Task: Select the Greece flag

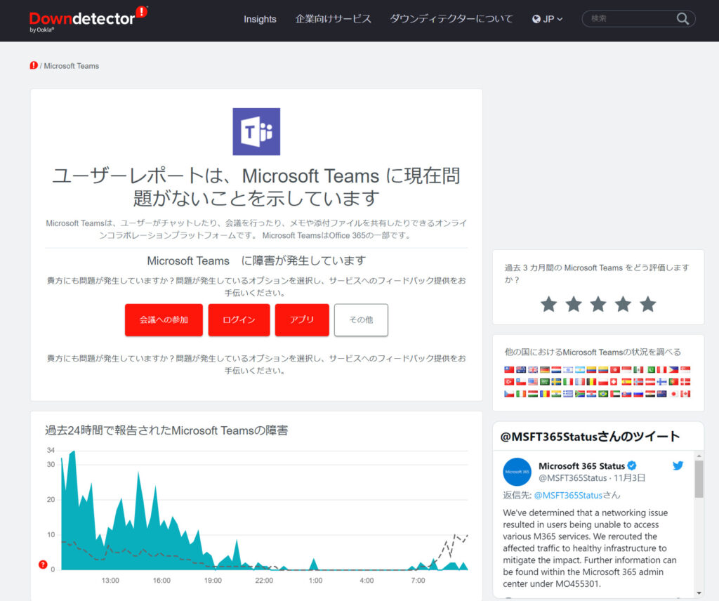Action: [x=568, y=394]
